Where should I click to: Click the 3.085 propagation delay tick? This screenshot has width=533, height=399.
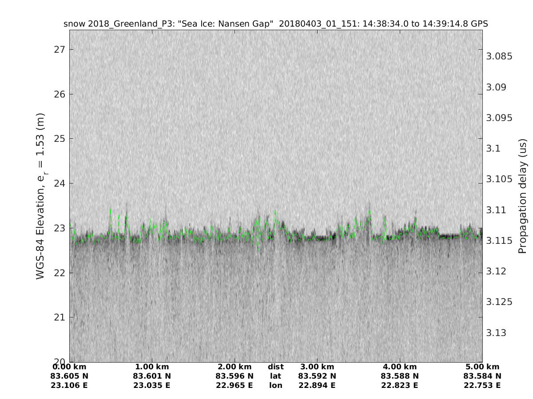pyautogui.click(x=500, y=56)
